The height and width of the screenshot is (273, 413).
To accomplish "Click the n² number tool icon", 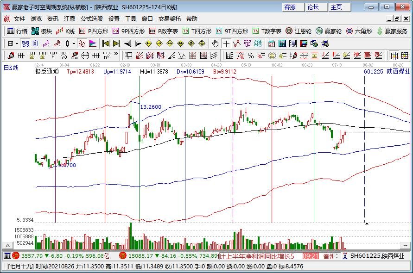I will point(107,56).
